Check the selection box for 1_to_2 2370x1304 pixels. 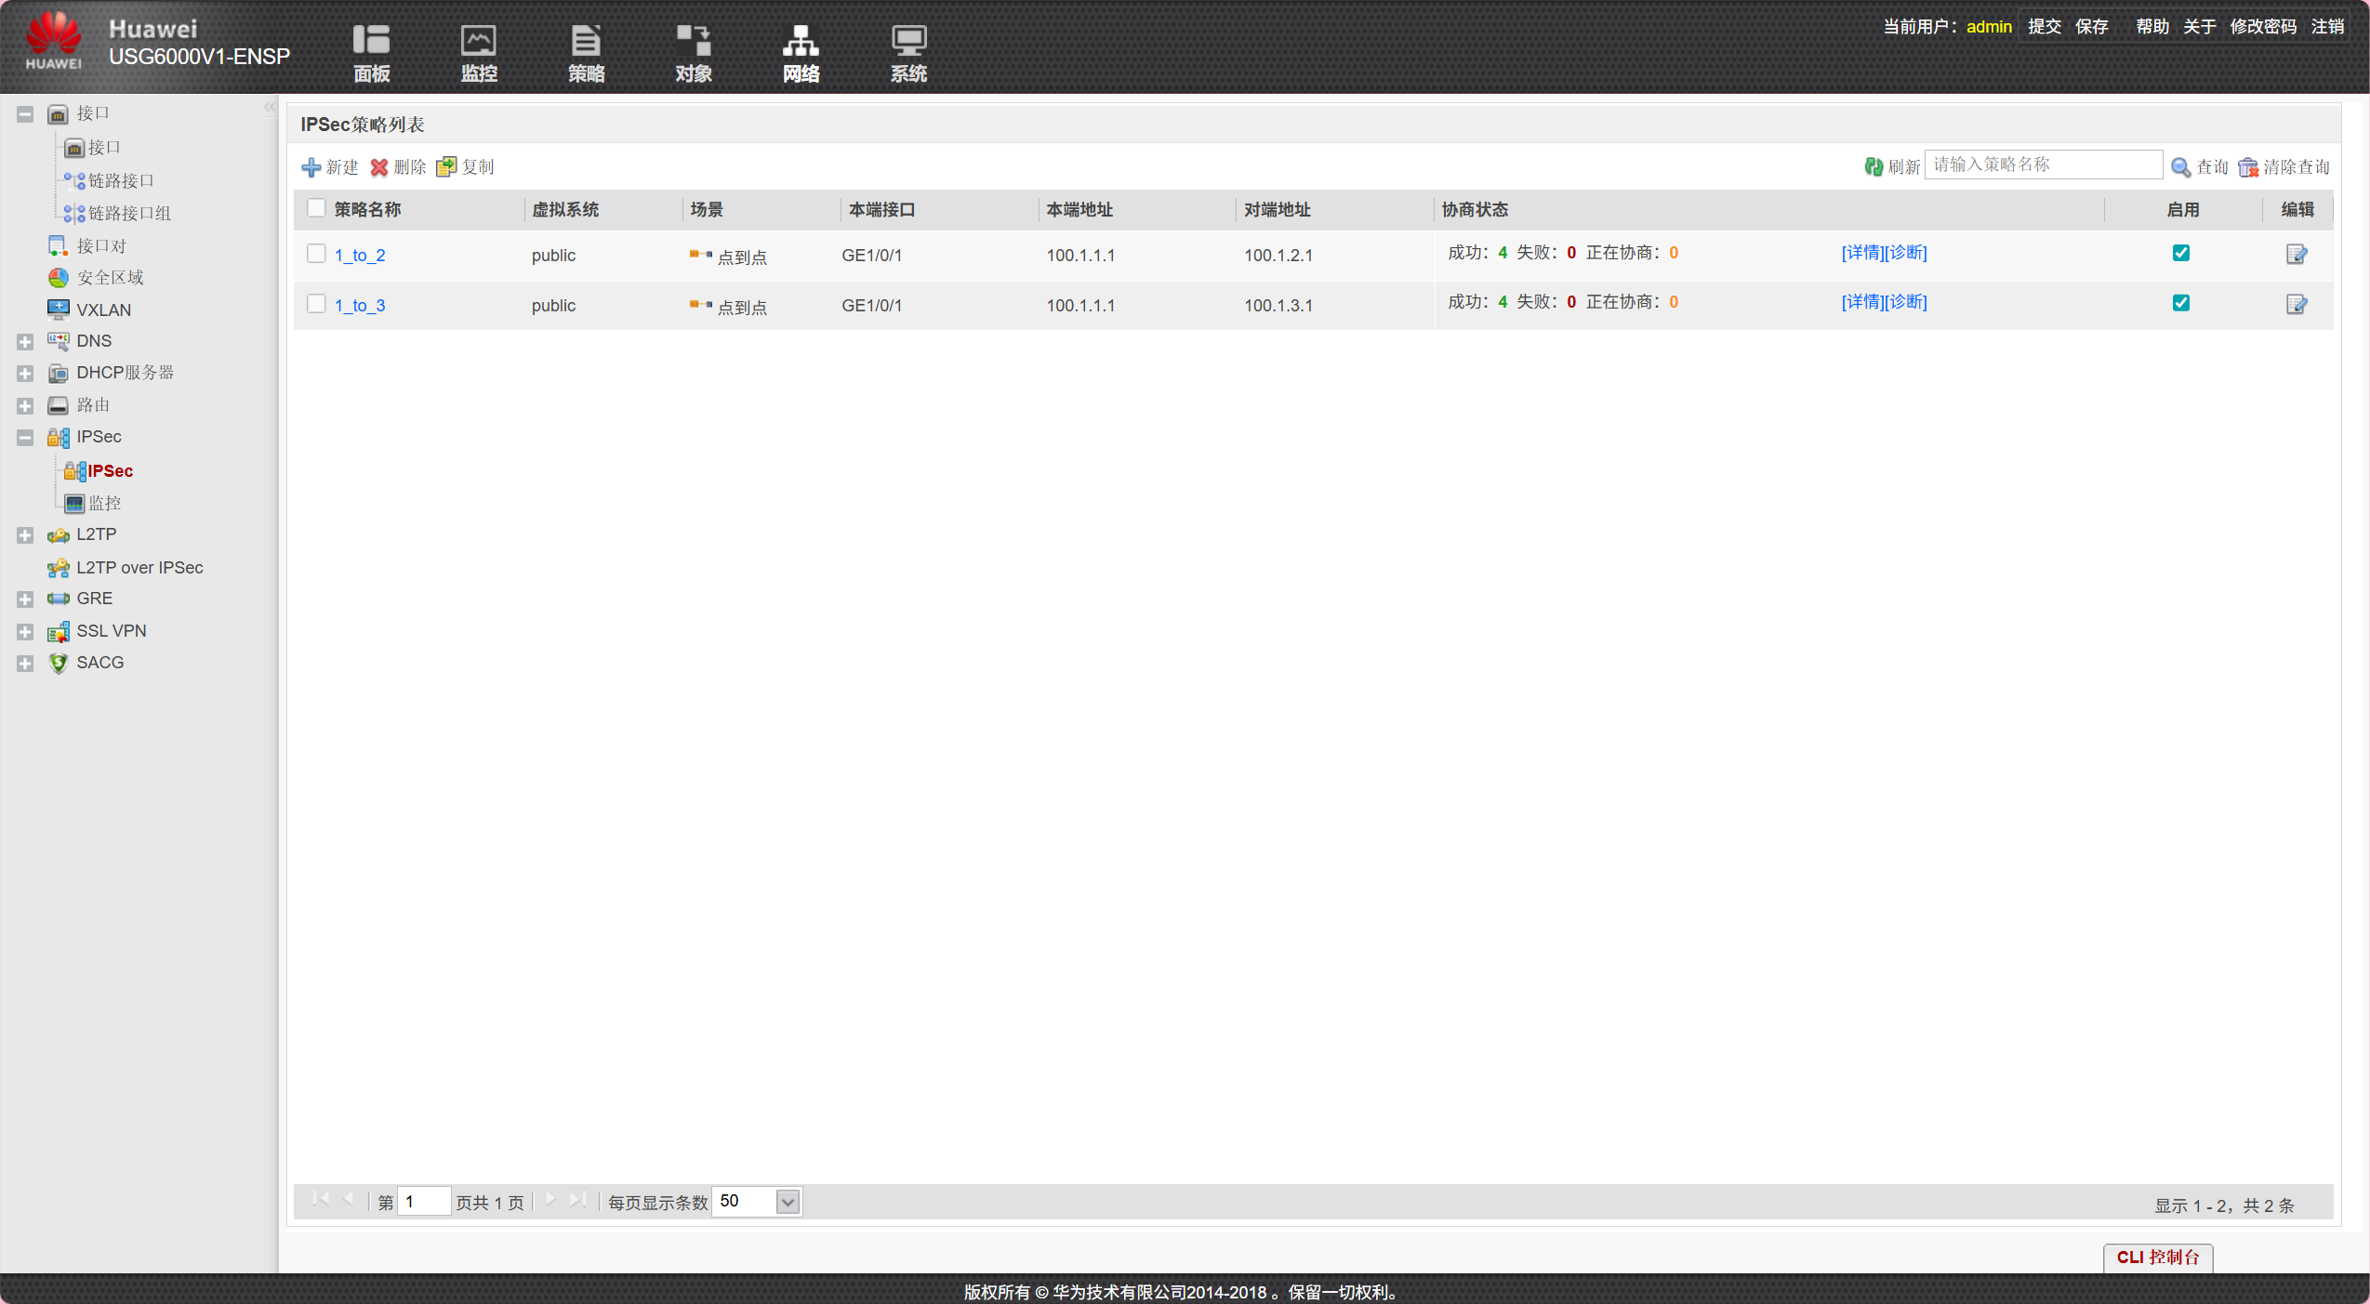tap(316, 254)
